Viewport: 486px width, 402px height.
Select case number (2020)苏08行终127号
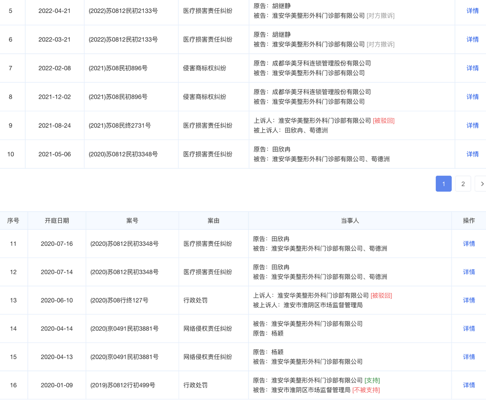point(119,300)
